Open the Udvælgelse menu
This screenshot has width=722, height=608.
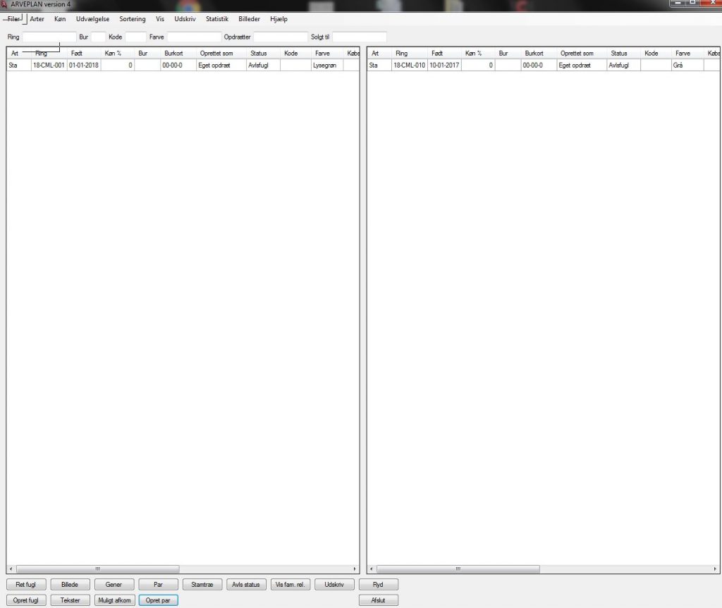pos(92,19)
